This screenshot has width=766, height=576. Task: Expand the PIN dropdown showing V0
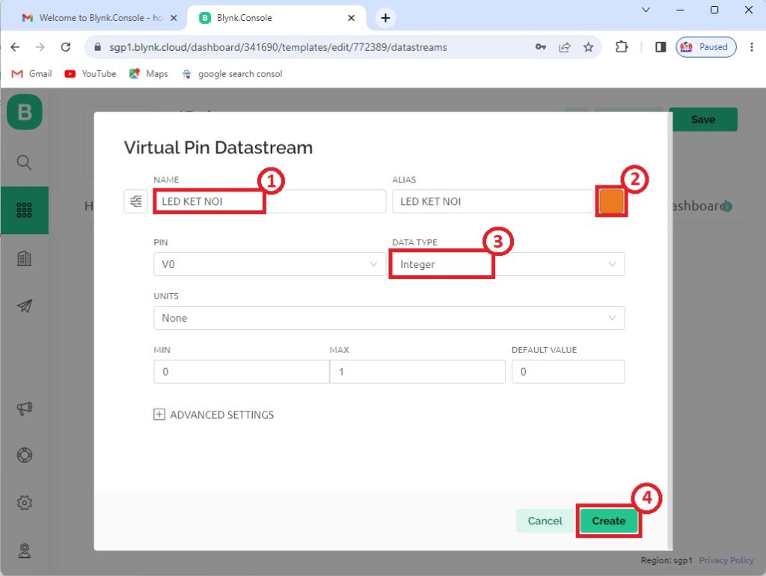[269, 264]
